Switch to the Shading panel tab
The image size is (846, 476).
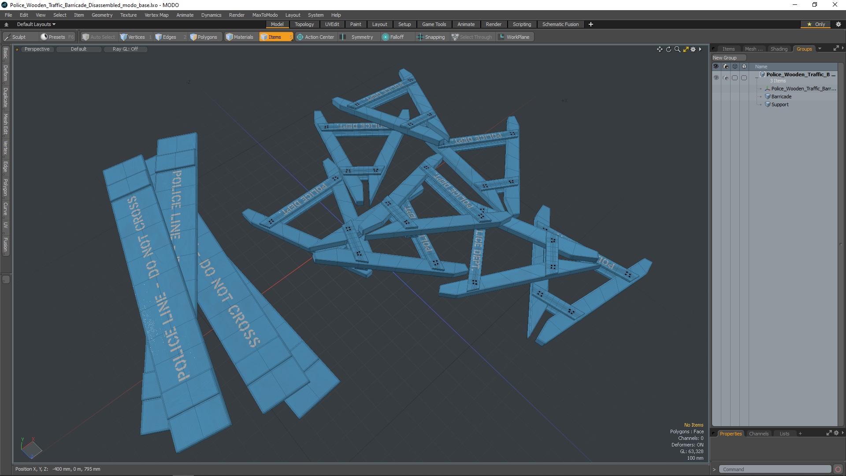(779, 49)
